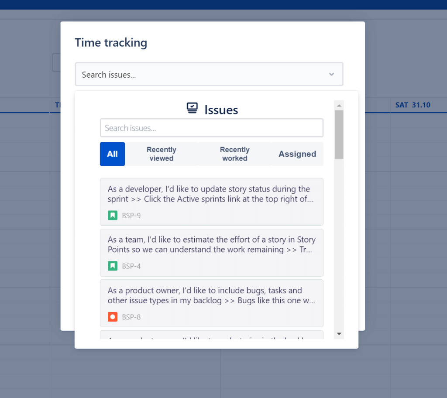This screenshot has width=447, height=398.
Task: Click the green story icon of BSP-9
Action: pyautogui.click(x=113, y=215)
